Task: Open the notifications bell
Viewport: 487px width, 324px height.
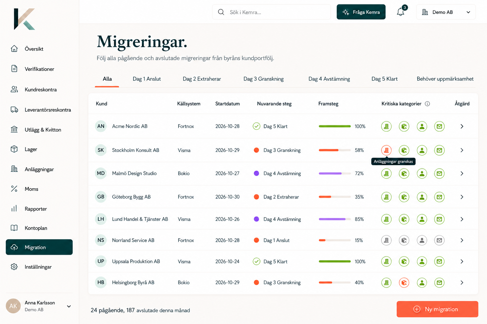Action: (400, 12)
